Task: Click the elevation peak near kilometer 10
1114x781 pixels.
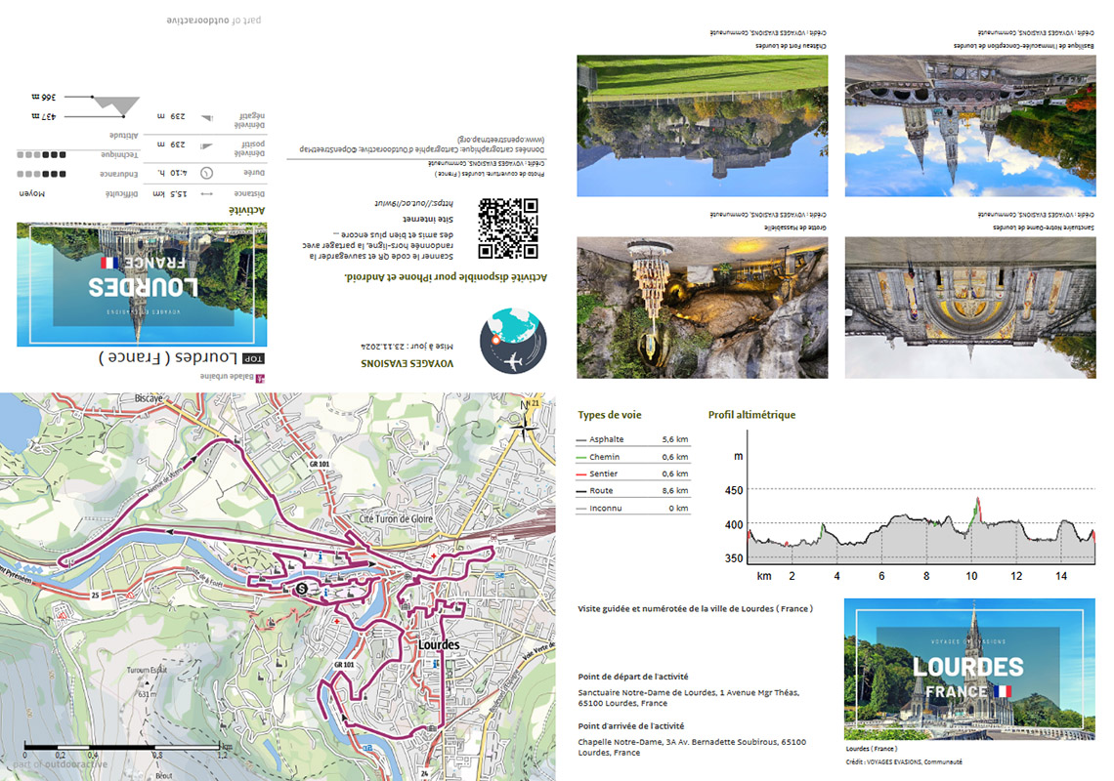Action: coord(977,501)
